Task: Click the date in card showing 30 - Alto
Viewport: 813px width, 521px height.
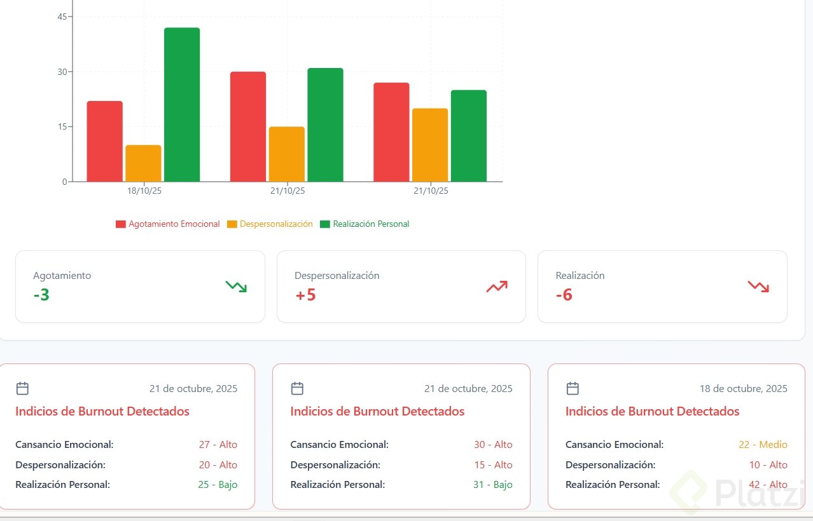Action: [468, 389]
